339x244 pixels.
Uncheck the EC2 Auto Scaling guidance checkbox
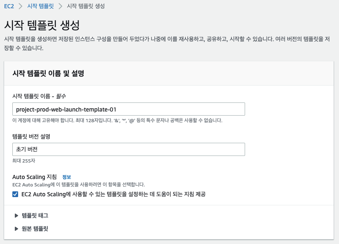coord(15,194)
